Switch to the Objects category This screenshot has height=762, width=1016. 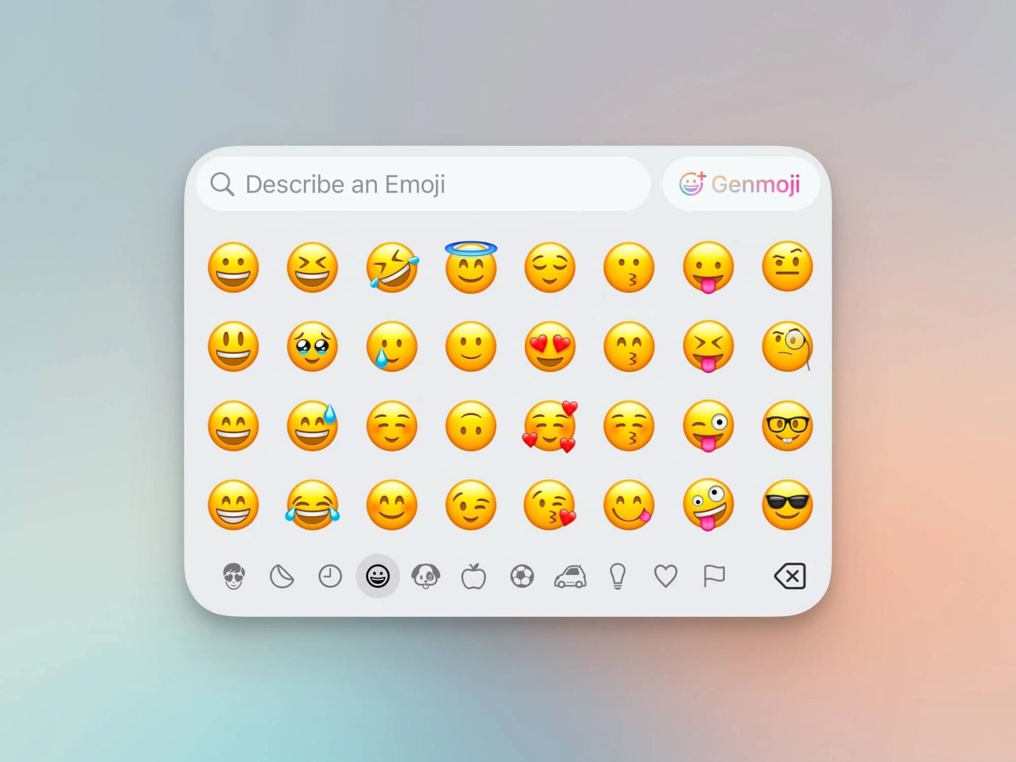point(618,576)
